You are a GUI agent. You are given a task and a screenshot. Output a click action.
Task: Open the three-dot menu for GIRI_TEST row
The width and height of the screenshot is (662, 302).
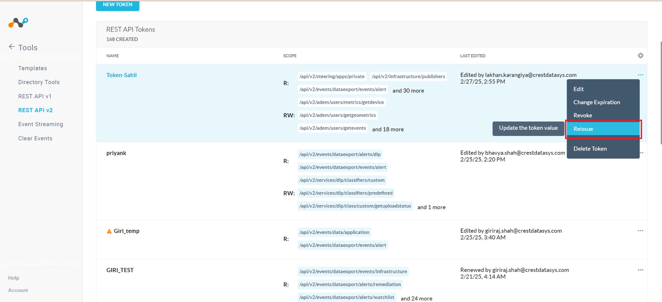click(640, 270)
